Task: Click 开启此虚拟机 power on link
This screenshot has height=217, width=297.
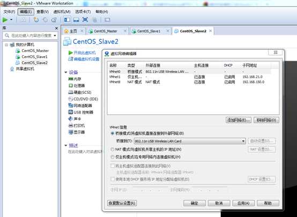Action: (x=82, y=53)
